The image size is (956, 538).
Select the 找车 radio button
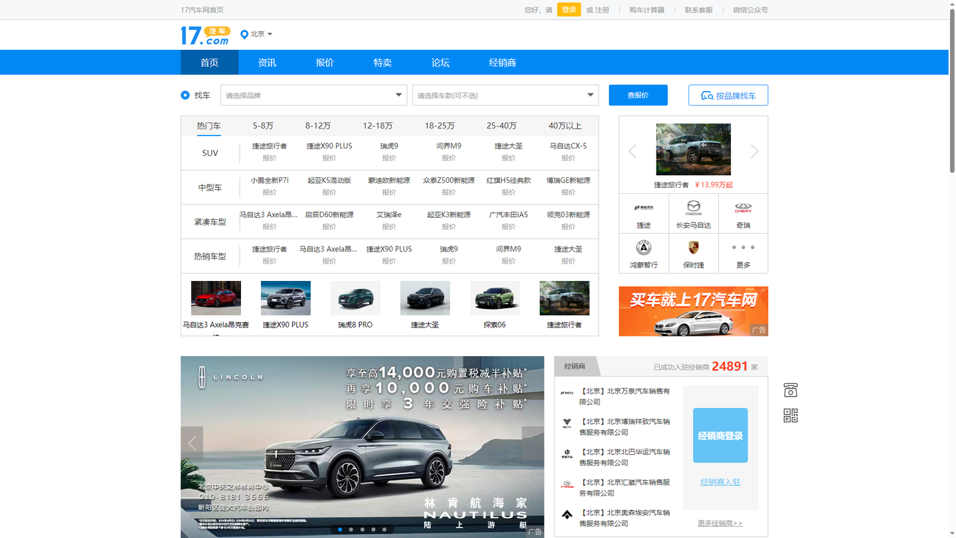coord(185,95)
